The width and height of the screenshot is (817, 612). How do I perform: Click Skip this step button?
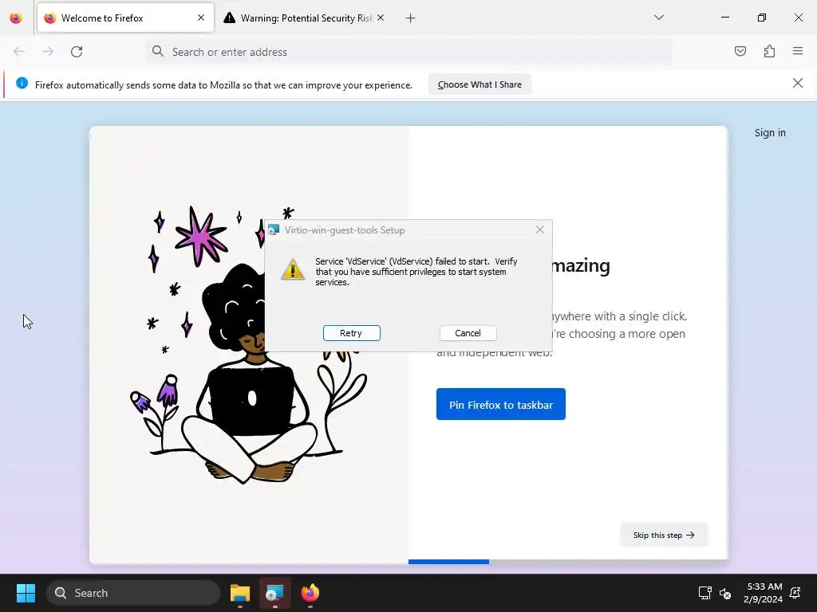point(664,535)
